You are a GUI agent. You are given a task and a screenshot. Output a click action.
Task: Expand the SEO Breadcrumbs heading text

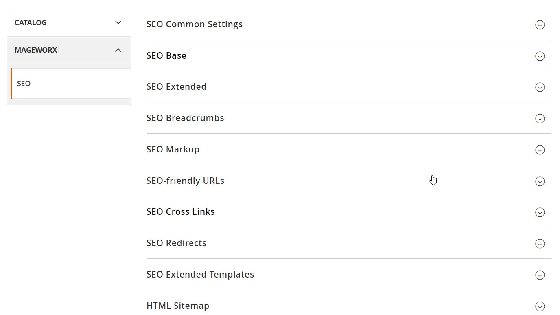185,118
